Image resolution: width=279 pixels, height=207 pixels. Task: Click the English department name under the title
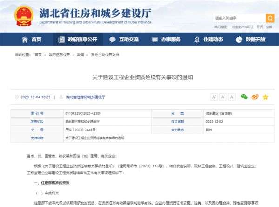click(x=95, y=22)
